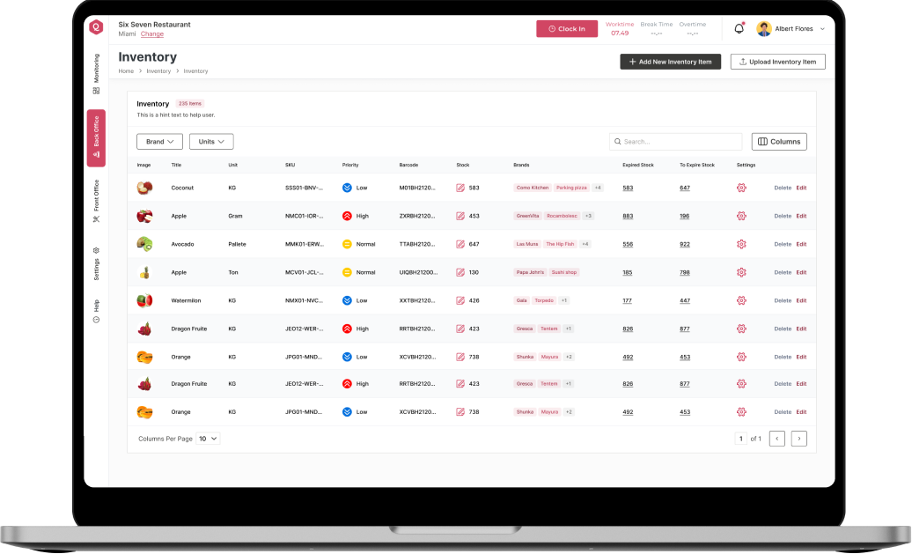Open Columns Per Page dropdown
Image resolution: width=912 pixels, height=554 pixels.
[x=208, y=439]
